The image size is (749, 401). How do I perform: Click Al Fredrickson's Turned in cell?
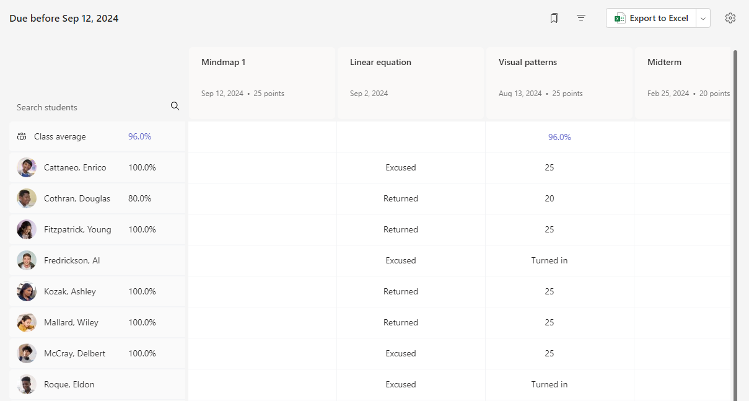pyautogui.click(x=549, y=260)
